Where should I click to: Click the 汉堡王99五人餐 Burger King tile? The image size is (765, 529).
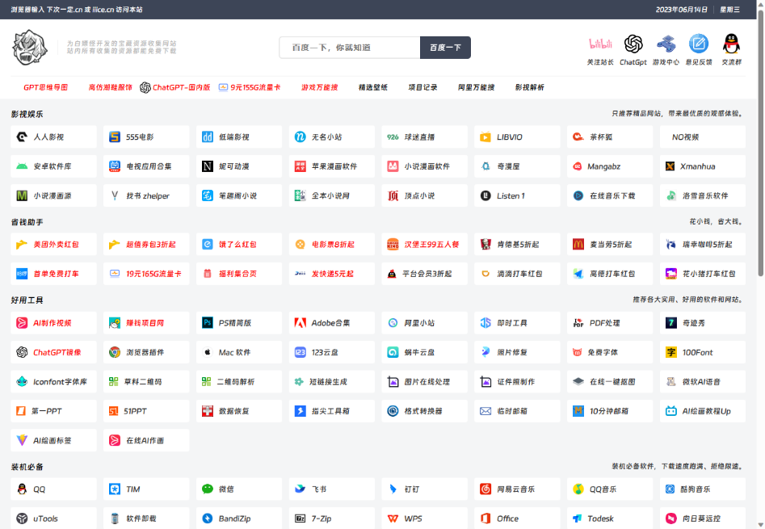coord(424,244)
